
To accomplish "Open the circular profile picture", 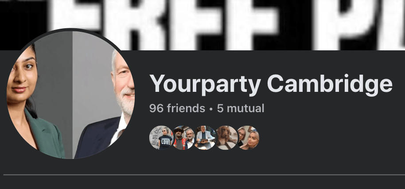I will pos(70,95).
